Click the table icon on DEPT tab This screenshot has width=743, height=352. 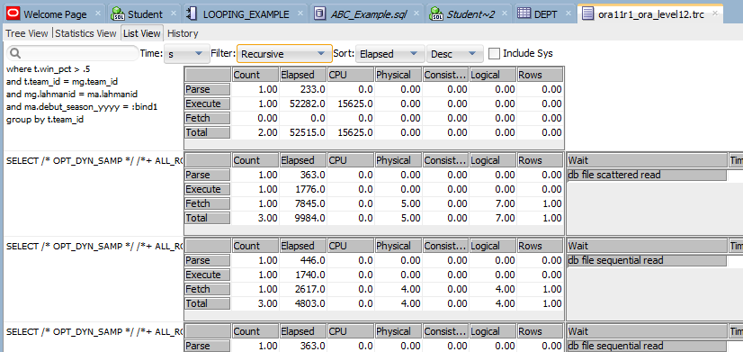tap(524, 14)
